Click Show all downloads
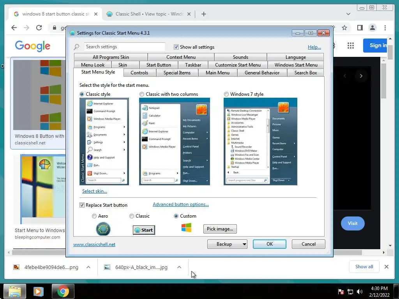Screen dimensions: 399x299 [x=364, y=267]
